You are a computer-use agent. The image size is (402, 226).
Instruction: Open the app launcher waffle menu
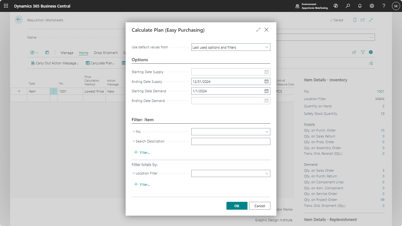(x=6, y=6)
